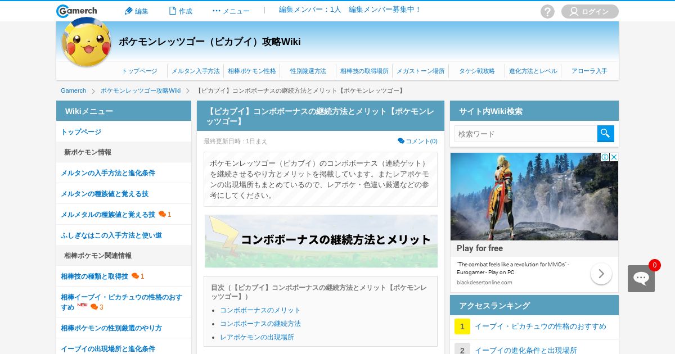This screenshot has width=675, height=354.
Task: Select アローラ入手 navigation tab
Action: (x=589, y=71)
